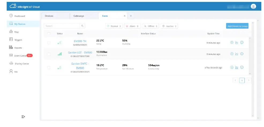The width and height of the screenshot is (264, 127).
Task: Collapse the sidebar menu icon
Action: [23, 117]
